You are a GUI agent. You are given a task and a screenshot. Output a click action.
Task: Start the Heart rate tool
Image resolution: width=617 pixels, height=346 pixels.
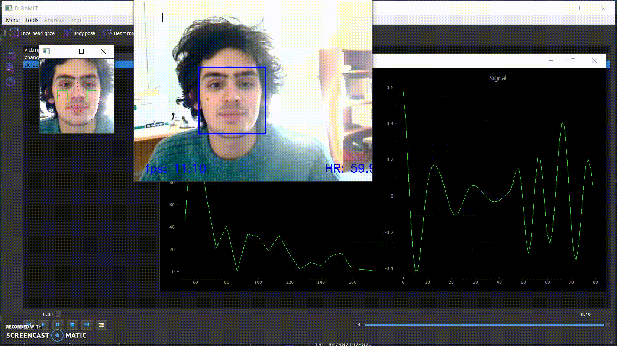118,33
